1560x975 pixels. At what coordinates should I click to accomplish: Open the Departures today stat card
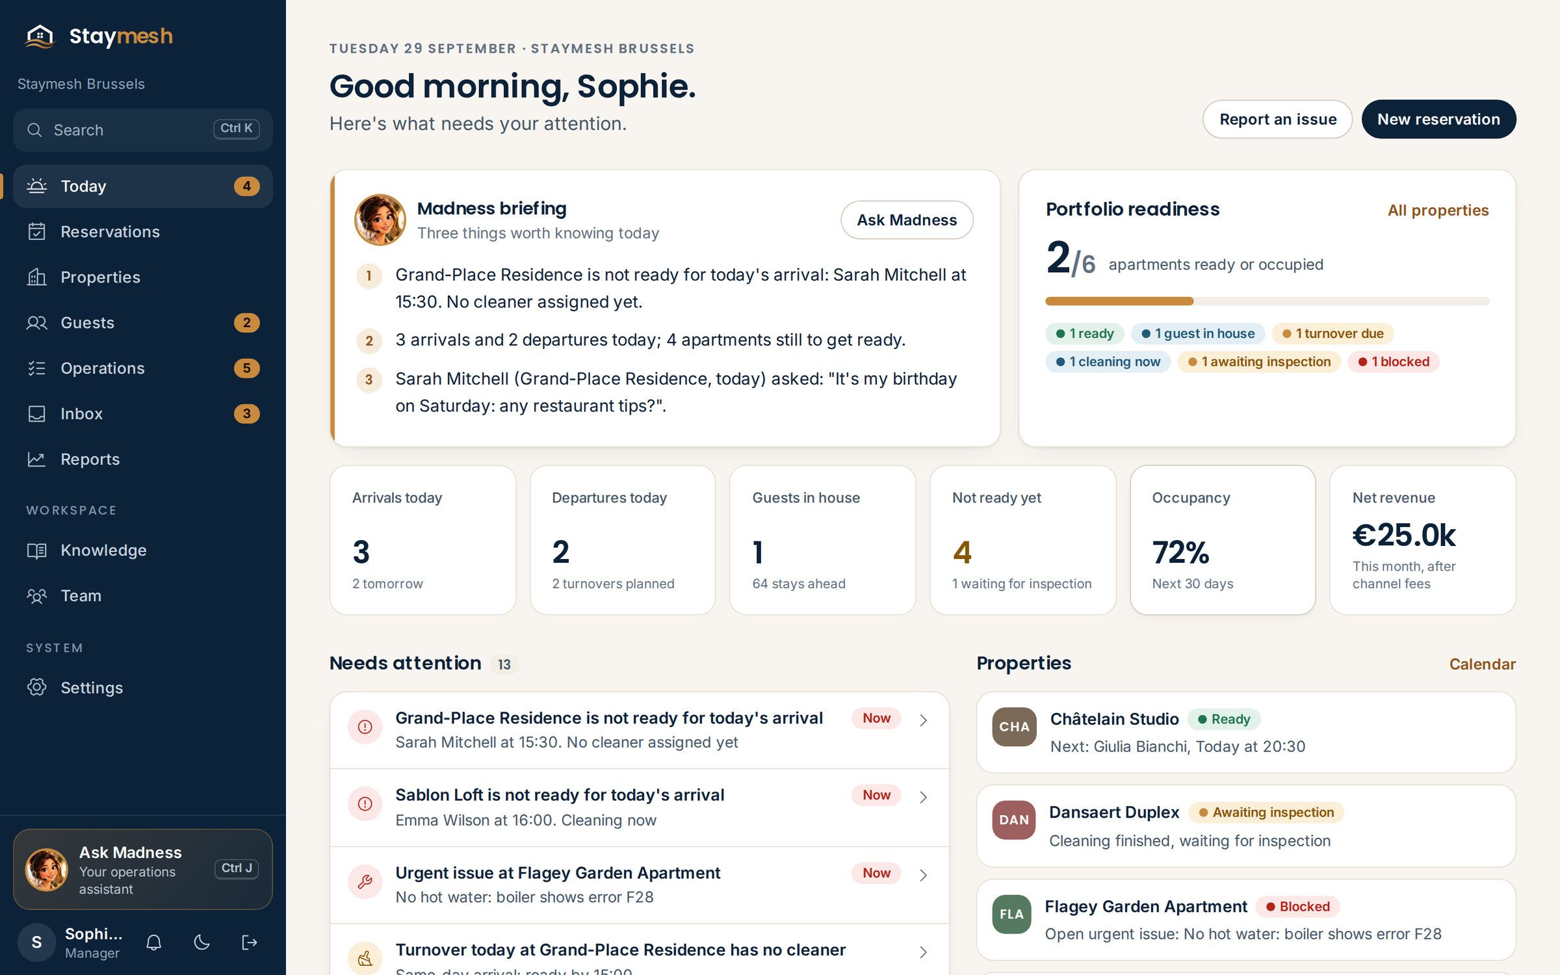point(623,539)
